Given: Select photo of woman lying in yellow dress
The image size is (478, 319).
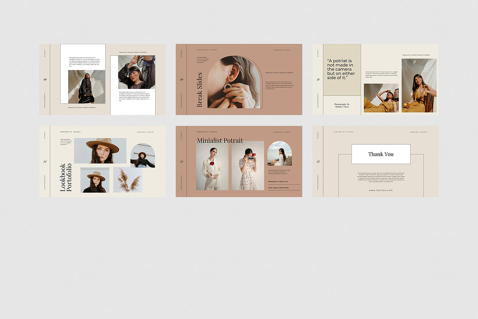Looking at the screenshot, I should tap(381, 98).
